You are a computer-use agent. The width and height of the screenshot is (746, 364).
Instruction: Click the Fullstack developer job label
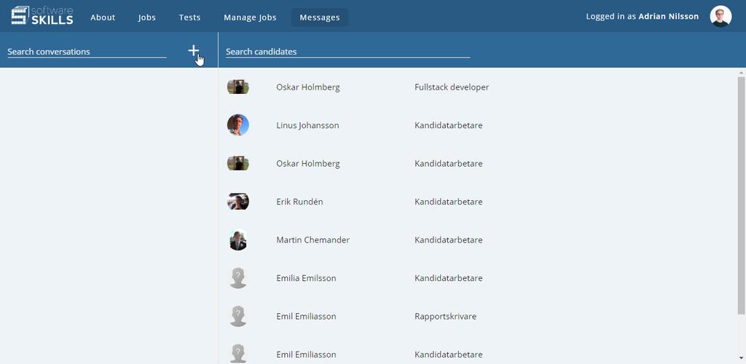pos(452,87)
